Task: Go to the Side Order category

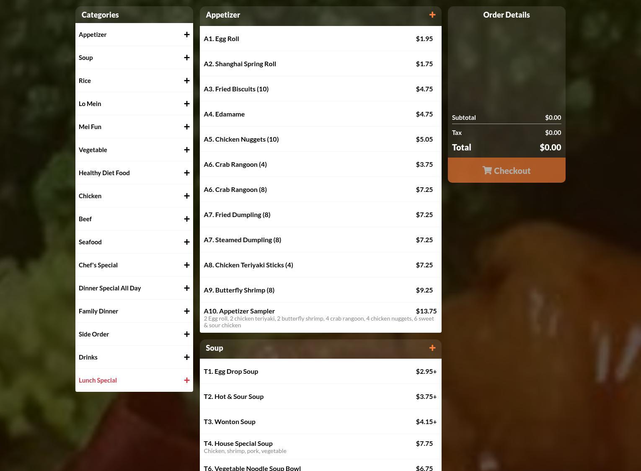Action: [134, 334]
